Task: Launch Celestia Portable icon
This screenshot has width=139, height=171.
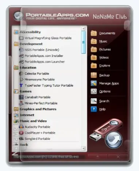Action: click(x=21, y=73)
